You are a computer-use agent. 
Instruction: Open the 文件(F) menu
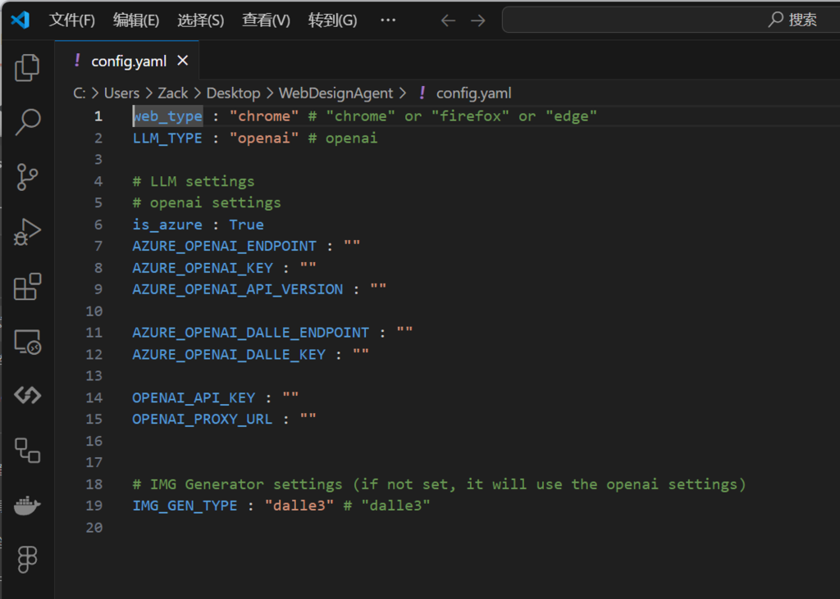[x=72, y=20]
